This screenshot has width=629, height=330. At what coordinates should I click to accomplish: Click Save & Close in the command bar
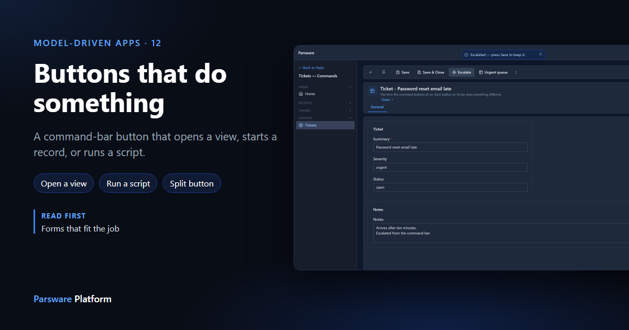430,72
